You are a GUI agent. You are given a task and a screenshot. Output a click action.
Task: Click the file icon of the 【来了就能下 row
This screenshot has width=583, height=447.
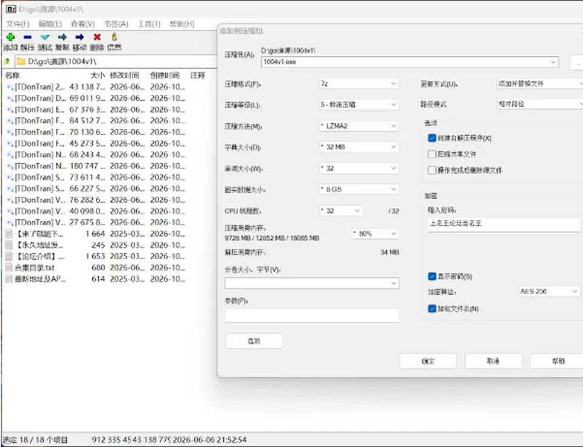point(9,234)
